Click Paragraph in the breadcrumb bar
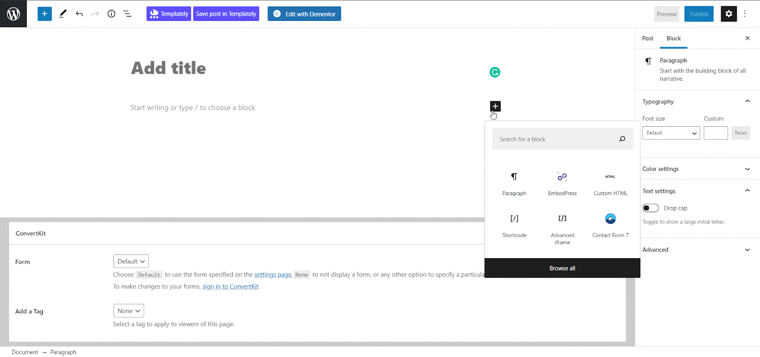This screenshot has height=357, width=760. (x=63, y=352)
